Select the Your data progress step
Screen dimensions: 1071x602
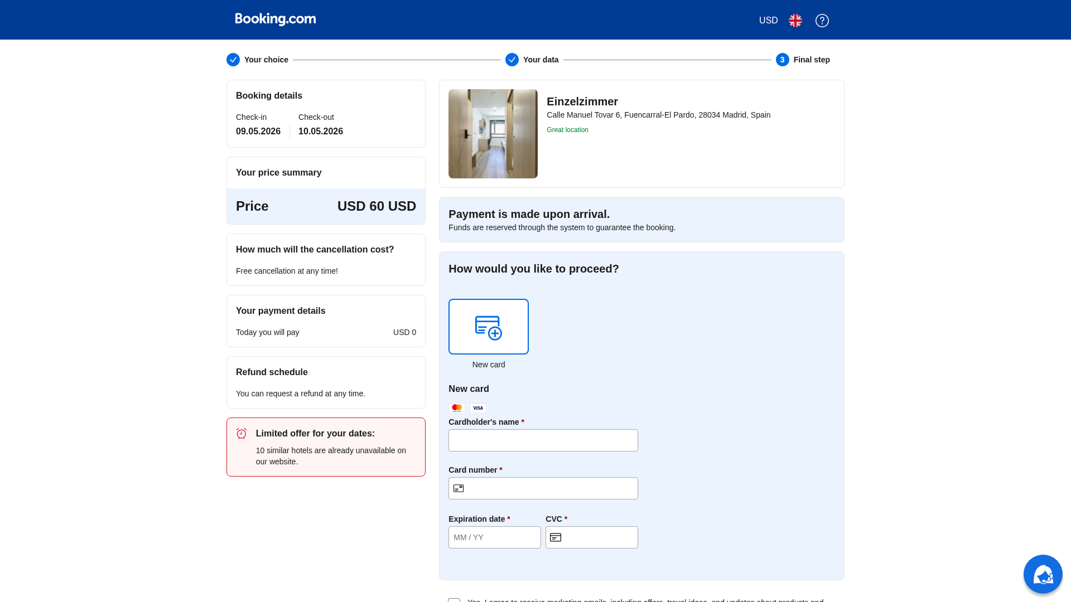(540, 60)
